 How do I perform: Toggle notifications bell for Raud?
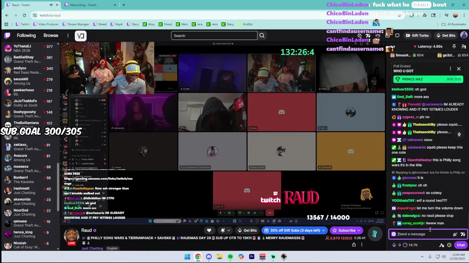[223, 230]
